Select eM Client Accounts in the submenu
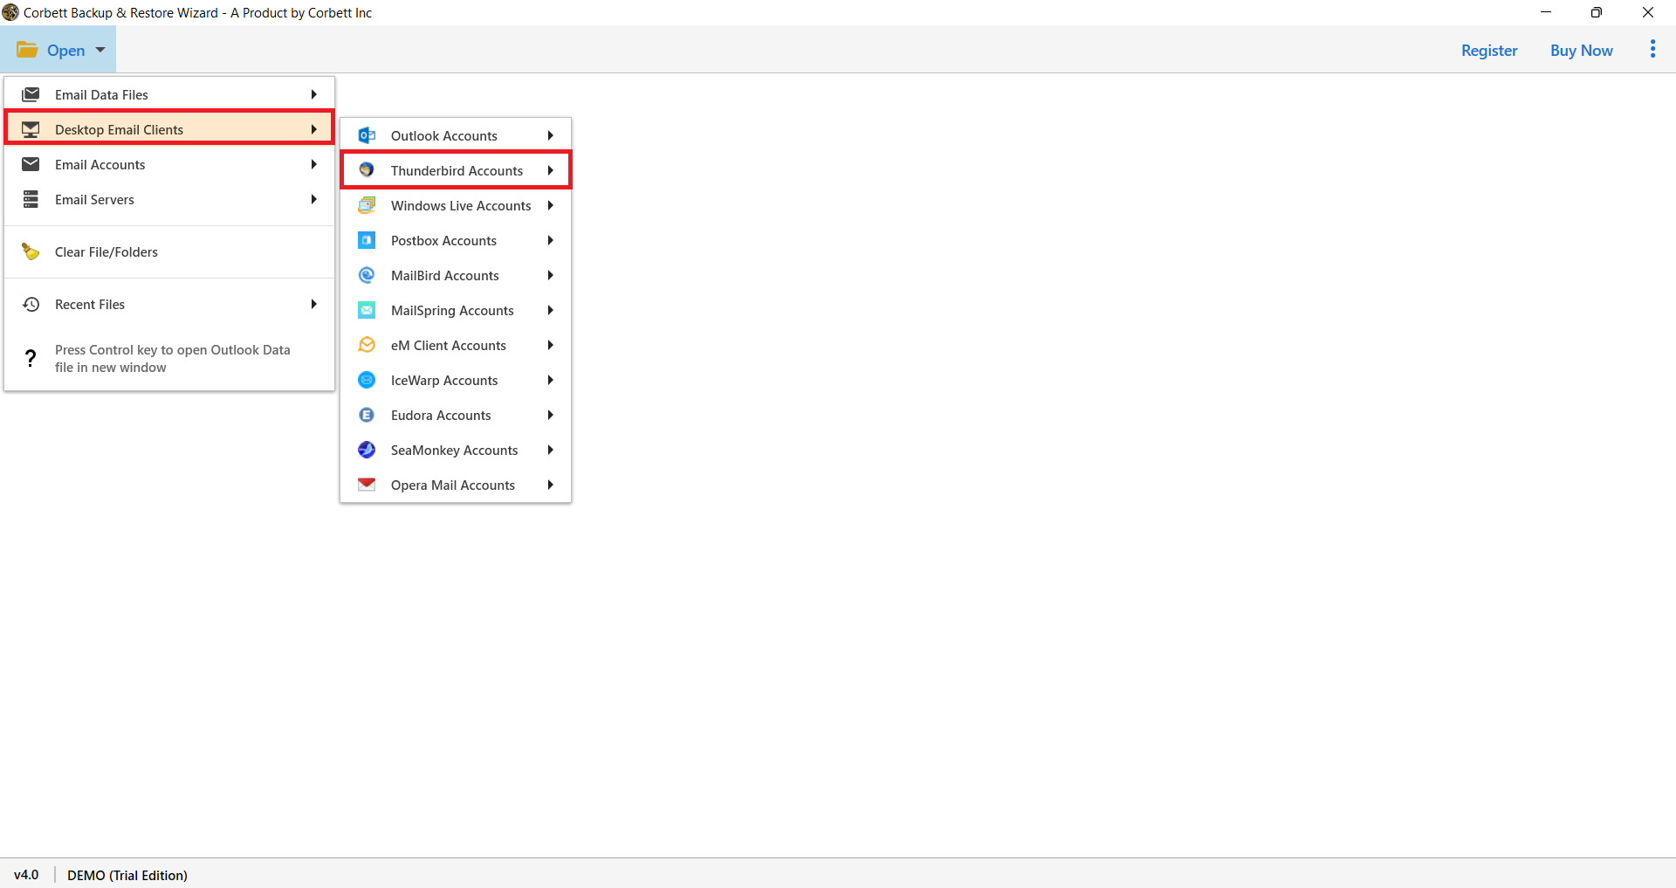1676x888 pixels. 456,345
